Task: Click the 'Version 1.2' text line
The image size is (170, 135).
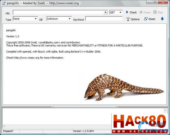Action: click(x=13, y=36)
